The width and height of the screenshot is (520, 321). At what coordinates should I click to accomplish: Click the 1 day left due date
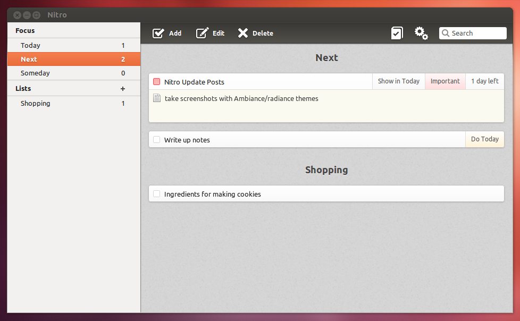[485, 81]
